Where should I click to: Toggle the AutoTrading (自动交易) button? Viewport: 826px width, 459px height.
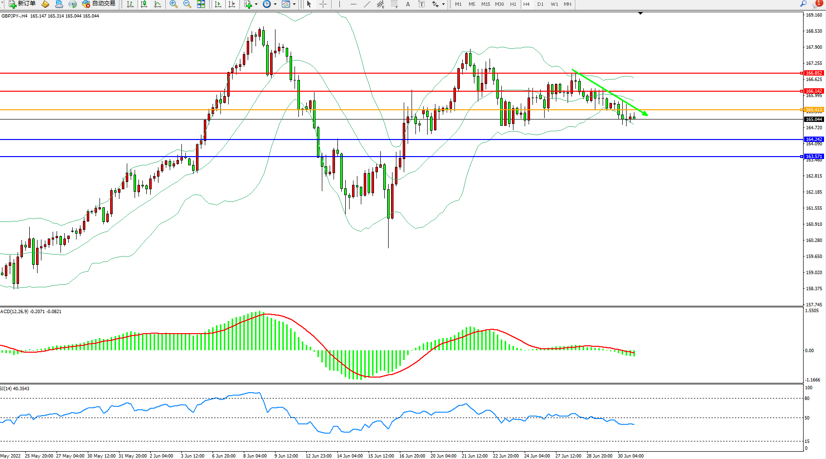tap(99, 4)
